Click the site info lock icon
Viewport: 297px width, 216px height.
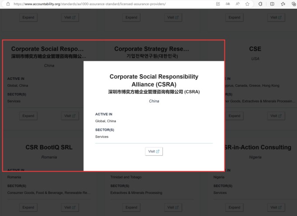pyautogui.click(x=8, y=4)
